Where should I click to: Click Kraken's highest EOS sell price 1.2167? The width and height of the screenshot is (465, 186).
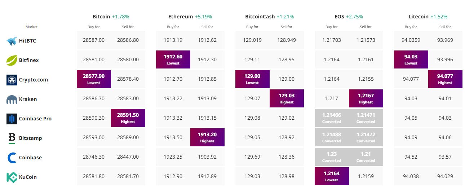[x=366, y=98]
